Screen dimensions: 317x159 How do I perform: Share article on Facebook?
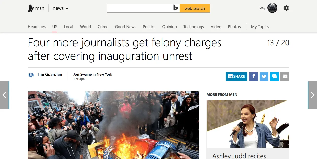coord(253,76)
